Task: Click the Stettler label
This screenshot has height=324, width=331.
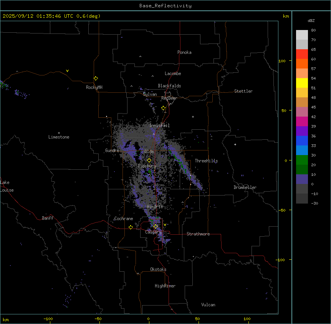Action: tap(243, 91)
